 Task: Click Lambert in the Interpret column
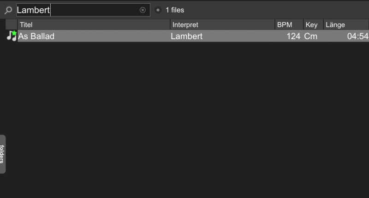(187, 36)
